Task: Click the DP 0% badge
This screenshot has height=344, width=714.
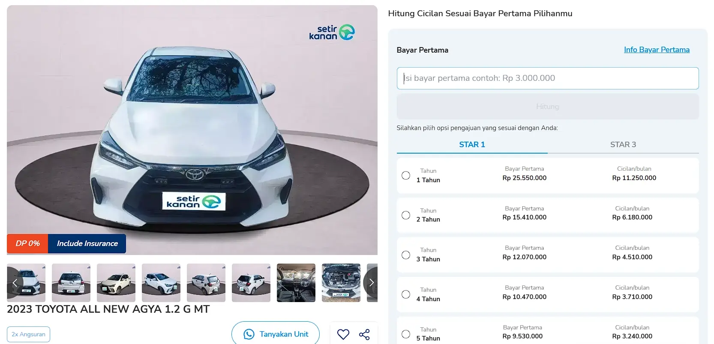Action: point(27,243)
